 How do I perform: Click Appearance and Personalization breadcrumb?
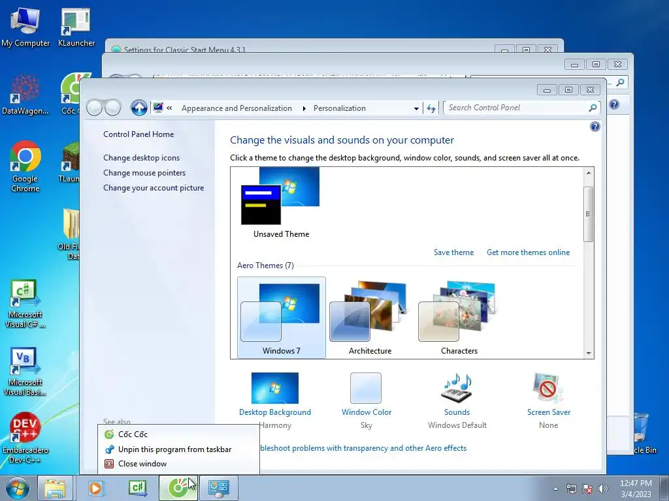click(x=237, y=108)
